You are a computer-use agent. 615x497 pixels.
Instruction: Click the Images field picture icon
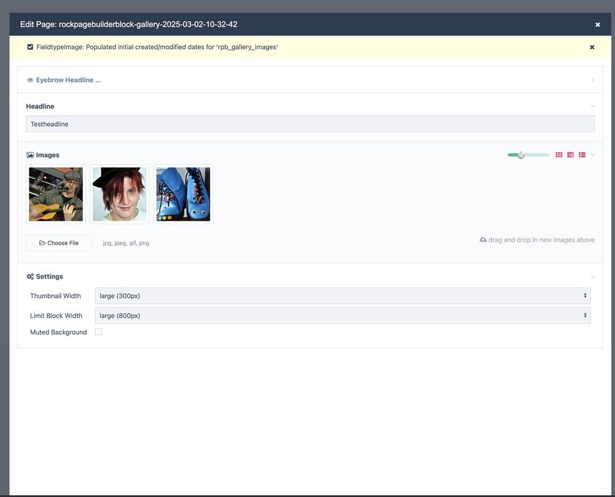coord(30,156)
